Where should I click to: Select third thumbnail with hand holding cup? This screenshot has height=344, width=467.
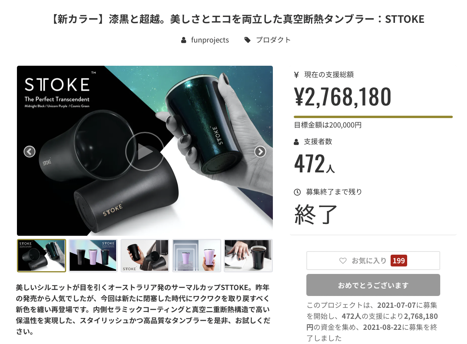click(145, 255)
